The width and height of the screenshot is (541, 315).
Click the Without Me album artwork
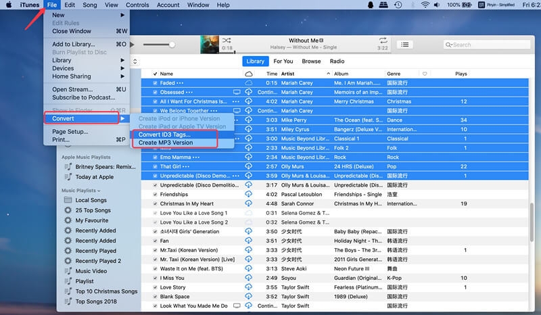[209, 45]
